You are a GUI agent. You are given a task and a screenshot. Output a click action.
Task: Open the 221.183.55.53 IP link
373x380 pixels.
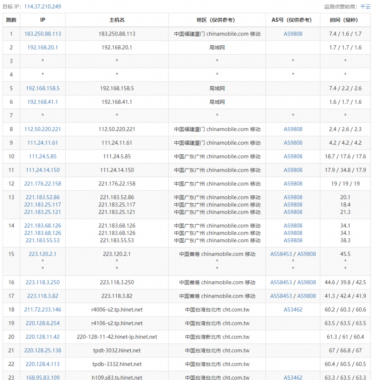coord(43,241)
